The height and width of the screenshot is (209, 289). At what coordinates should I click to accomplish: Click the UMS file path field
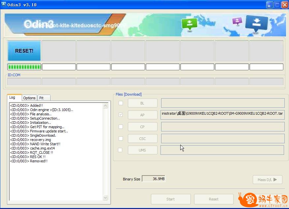point(222,150)
